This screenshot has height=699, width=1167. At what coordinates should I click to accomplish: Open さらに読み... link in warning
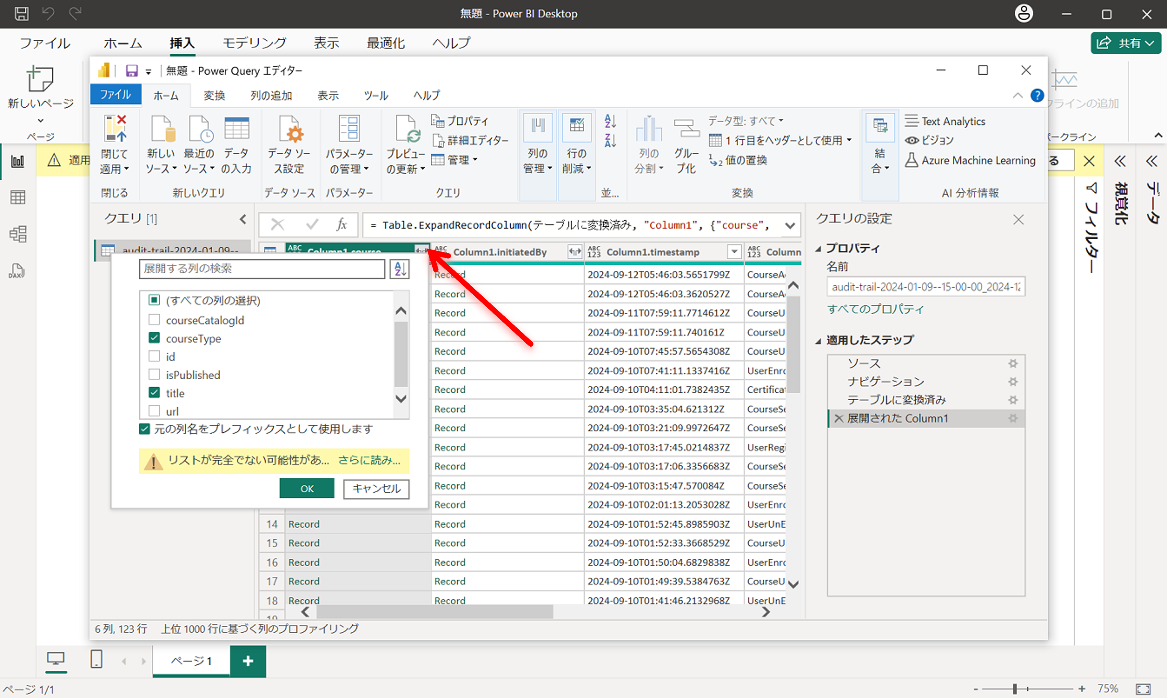(369, 460)
